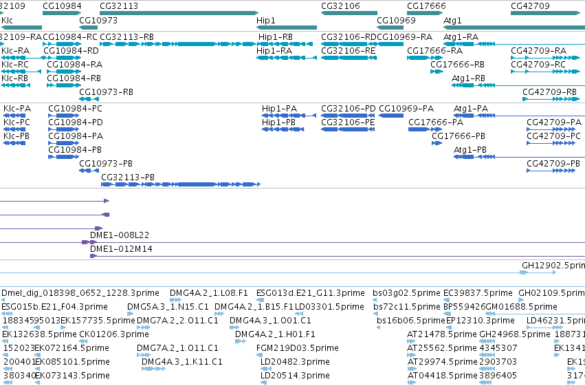
Task: Select the CG32106 gene feature
Action: pyautogui.click(x=349, y=14)
